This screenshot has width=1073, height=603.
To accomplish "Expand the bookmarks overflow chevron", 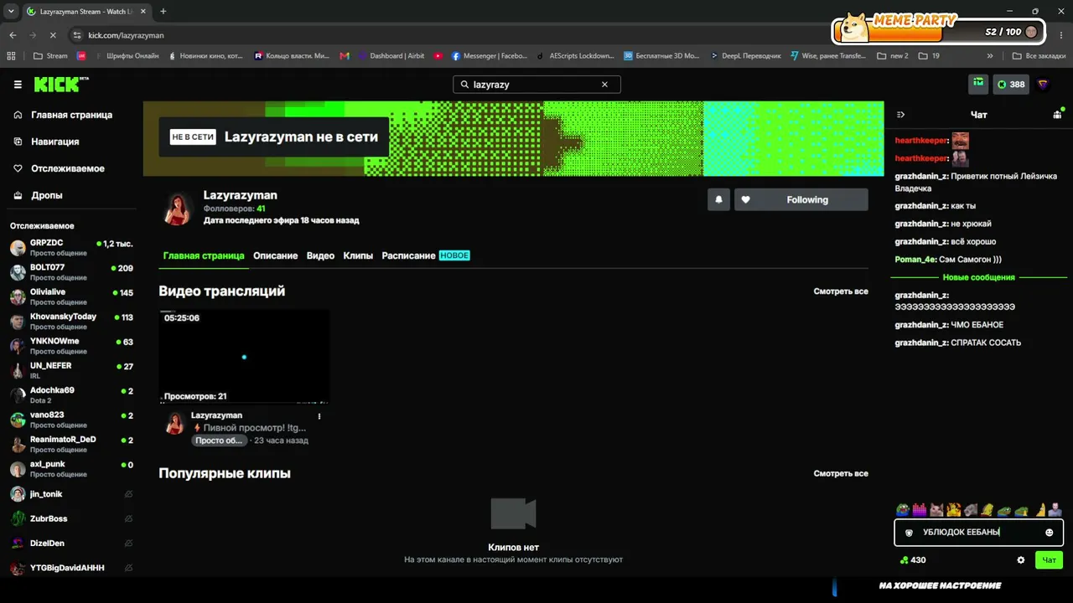I will click(x=990, y=56).
